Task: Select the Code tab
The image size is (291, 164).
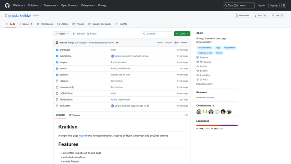Action: [11, 24]
